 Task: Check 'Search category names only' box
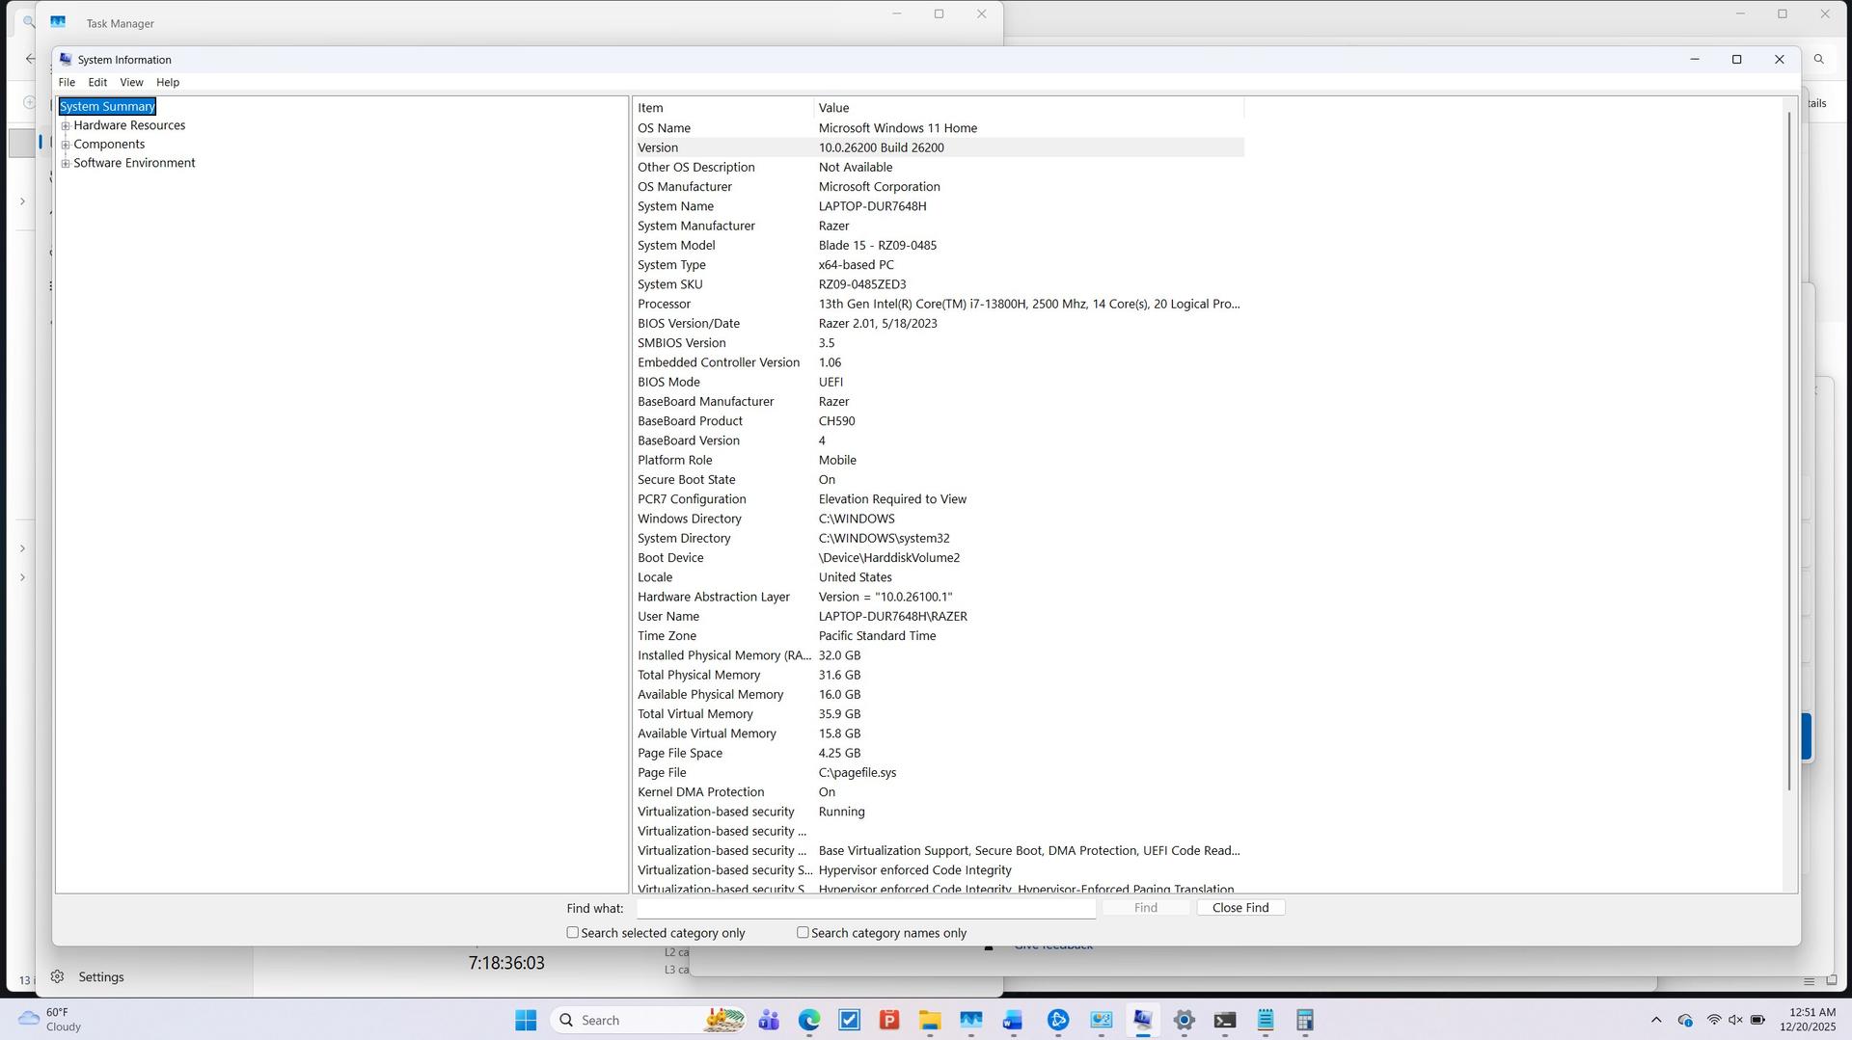coord(803,933)
